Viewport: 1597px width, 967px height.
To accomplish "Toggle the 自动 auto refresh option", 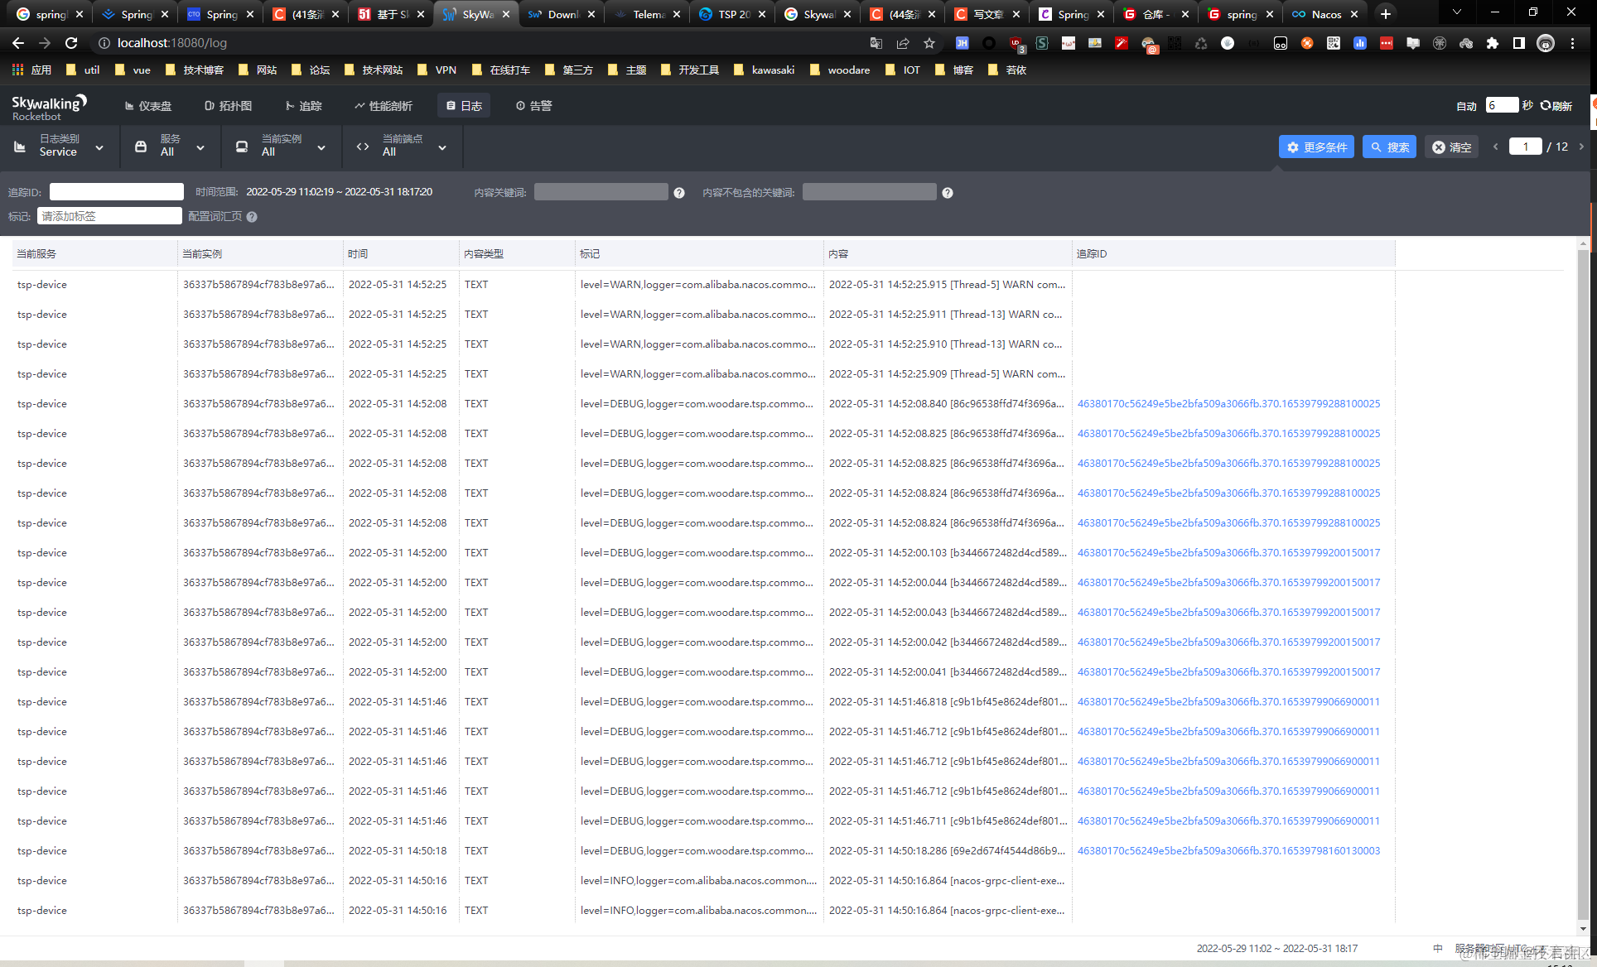I will pyautogui.click(x=1466, y=106).
